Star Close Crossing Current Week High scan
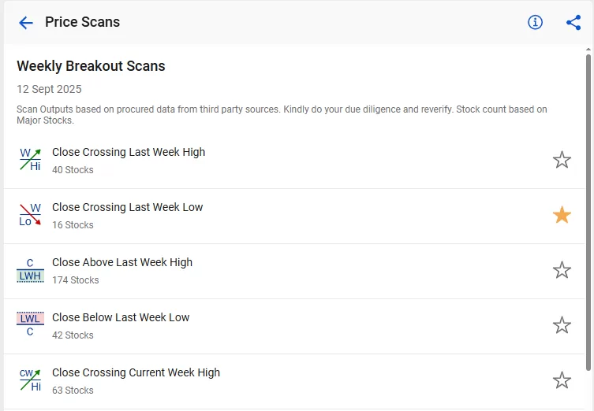The width and height of the screenshot is (594, 411). pos(562,380)
